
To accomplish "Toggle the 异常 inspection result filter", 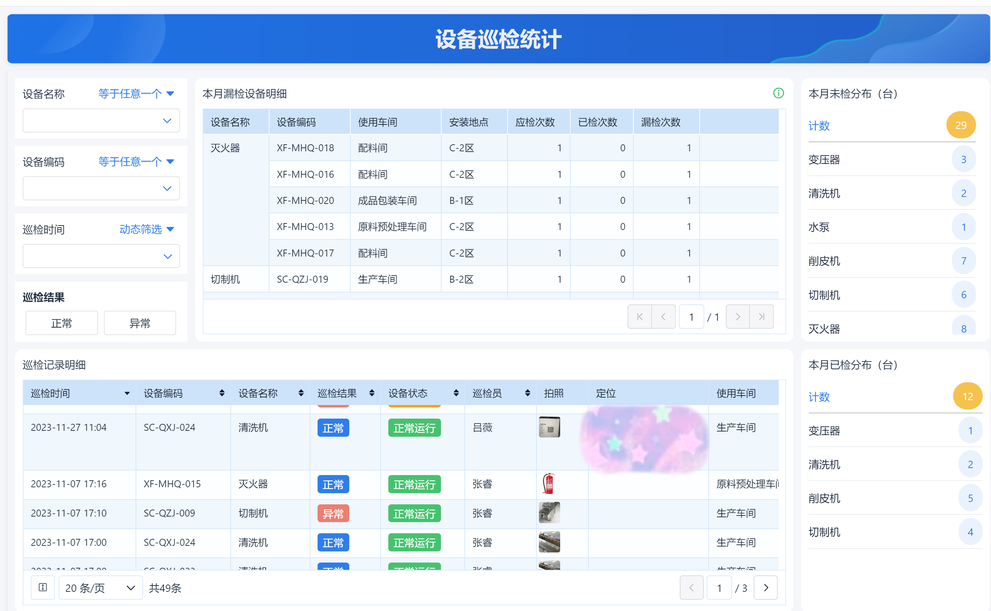I will coord(139,322).
